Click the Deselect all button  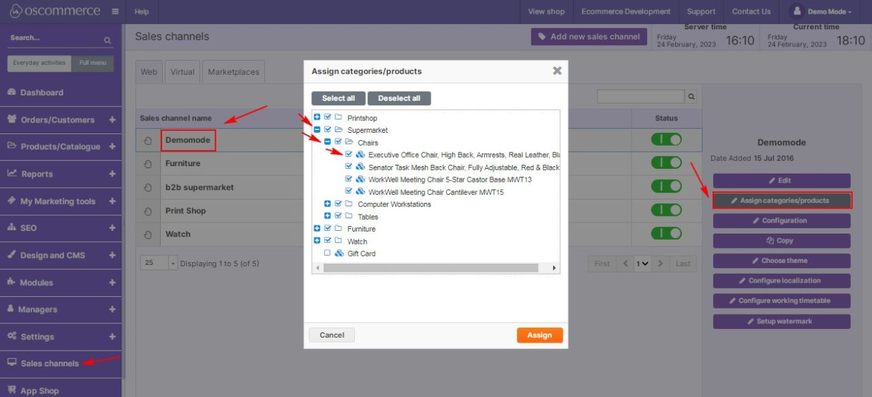tap(399, 98)
